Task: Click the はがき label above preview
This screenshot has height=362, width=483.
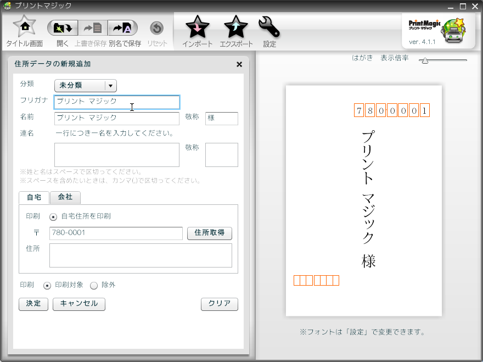Action: pos(362,58)
